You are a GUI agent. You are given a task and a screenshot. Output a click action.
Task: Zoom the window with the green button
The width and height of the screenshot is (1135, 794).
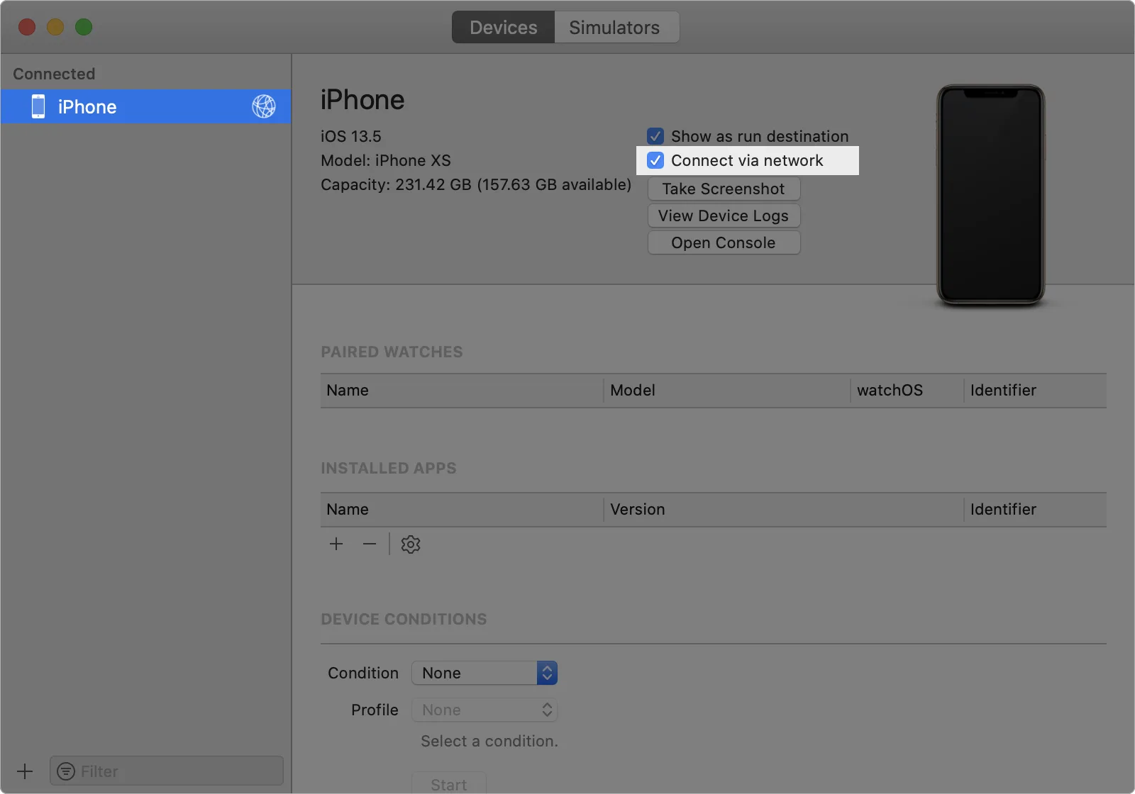(x=84, y=27)
